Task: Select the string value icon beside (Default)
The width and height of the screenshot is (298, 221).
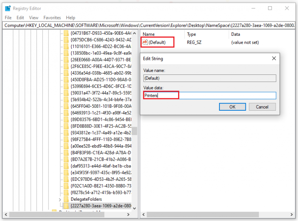Action: [x=145, y=42]
